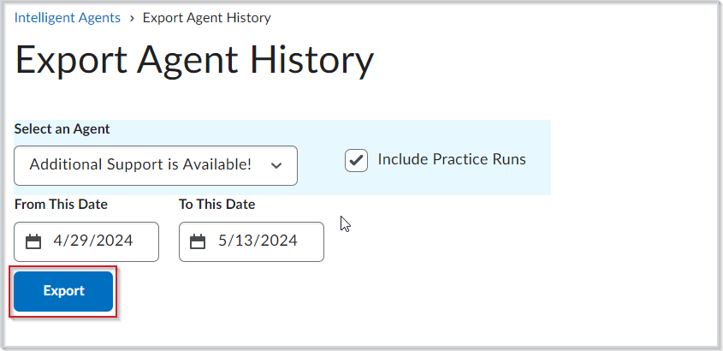Screen dimensions: 723x351
Task: Open the From This Date calendar icon
Action: click(x=33, y=241)
